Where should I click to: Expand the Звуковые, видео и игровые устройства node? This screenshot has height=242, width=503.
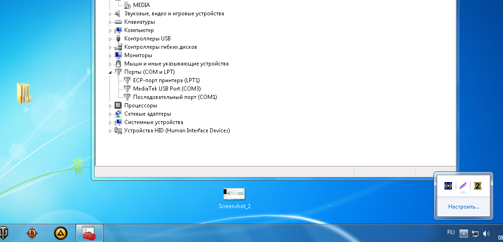tap(110, 14)
